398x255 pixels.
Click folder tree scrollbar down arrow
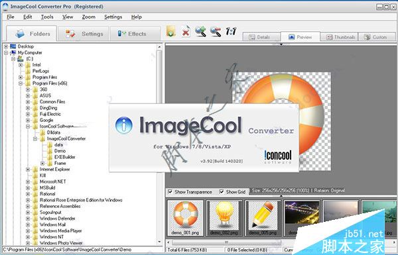click(x=159, y=242)
